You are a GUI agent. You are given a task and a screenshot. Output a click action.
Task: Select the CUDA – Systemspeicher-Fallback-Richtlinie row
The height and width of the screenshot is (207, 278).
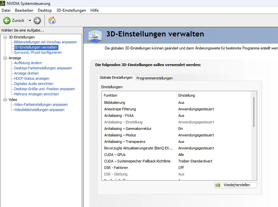tap(177, 161)
